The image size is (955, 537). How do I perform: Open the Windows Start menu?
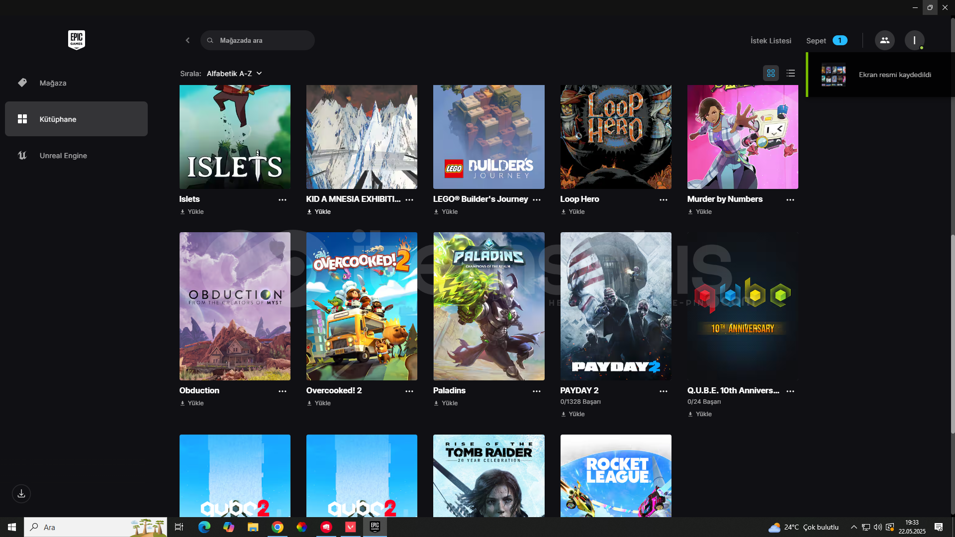(x=12, y=527)
